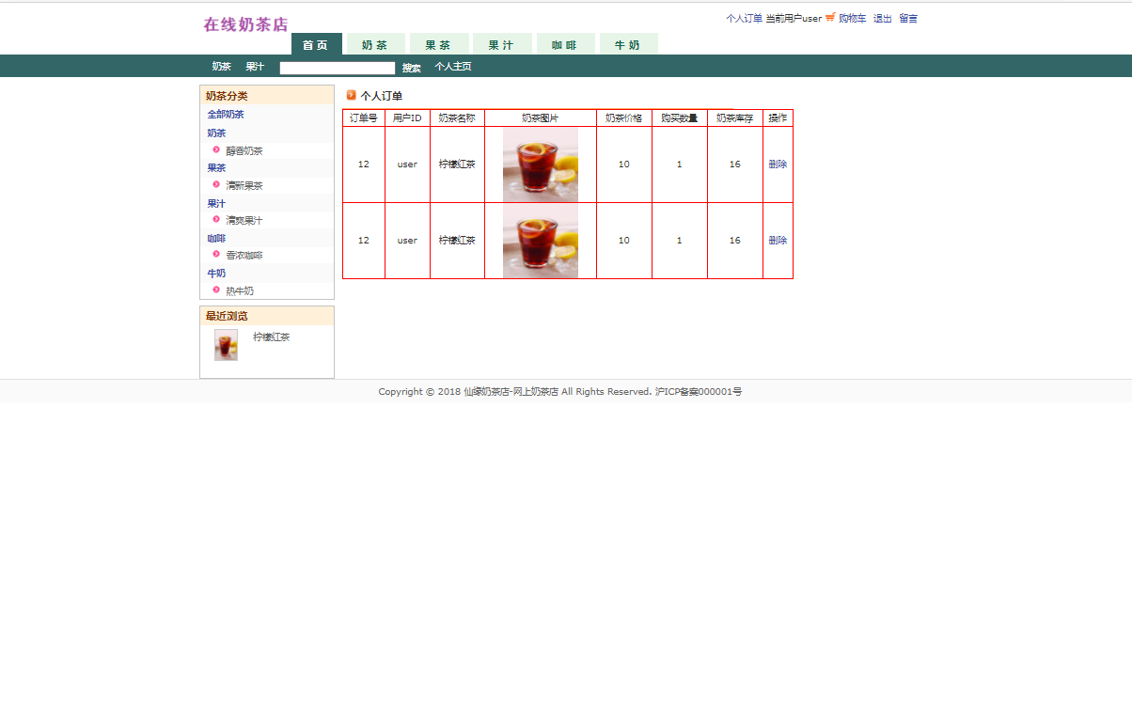Open 个人主页 from the search bar
Screen dimensions: 1132x721
click(x=453, y=66)
